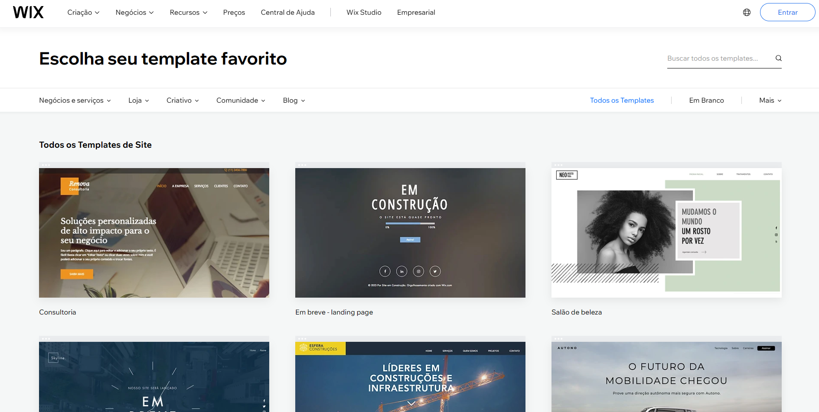Click the Entrar button
The image size is (819, 412).
[x=787, y=12]
